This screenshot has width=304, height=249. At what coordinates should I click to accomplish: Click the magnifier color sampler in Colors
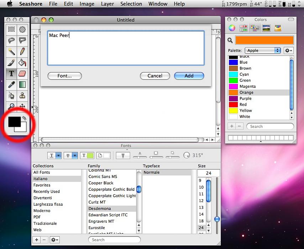230,40
